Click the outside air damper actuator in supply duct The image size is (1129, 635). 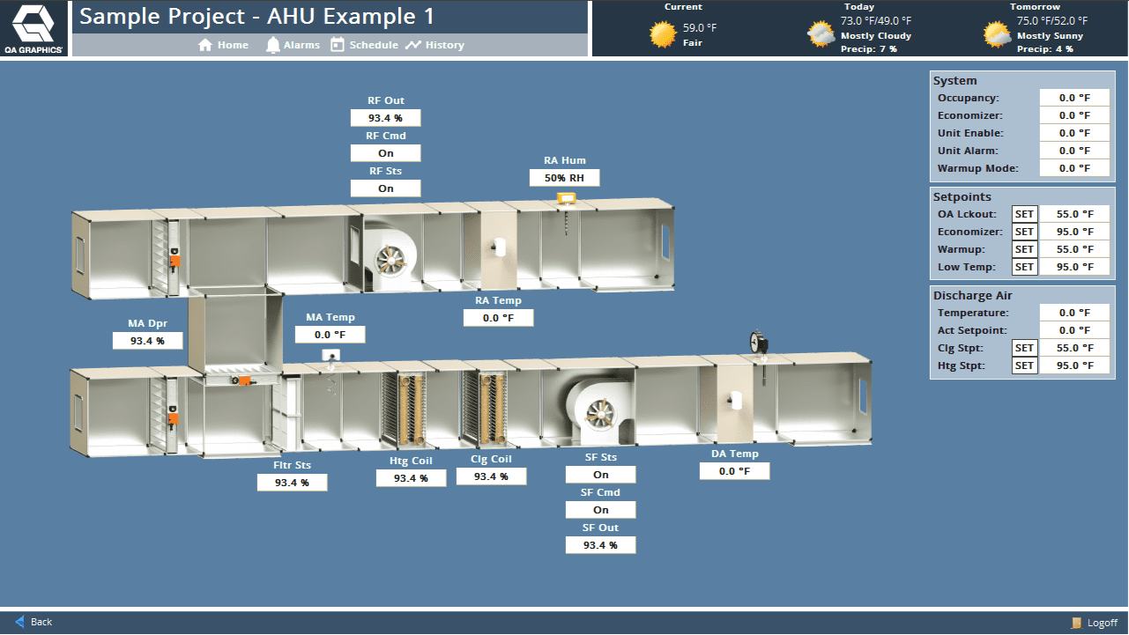[x=174, y=418]
